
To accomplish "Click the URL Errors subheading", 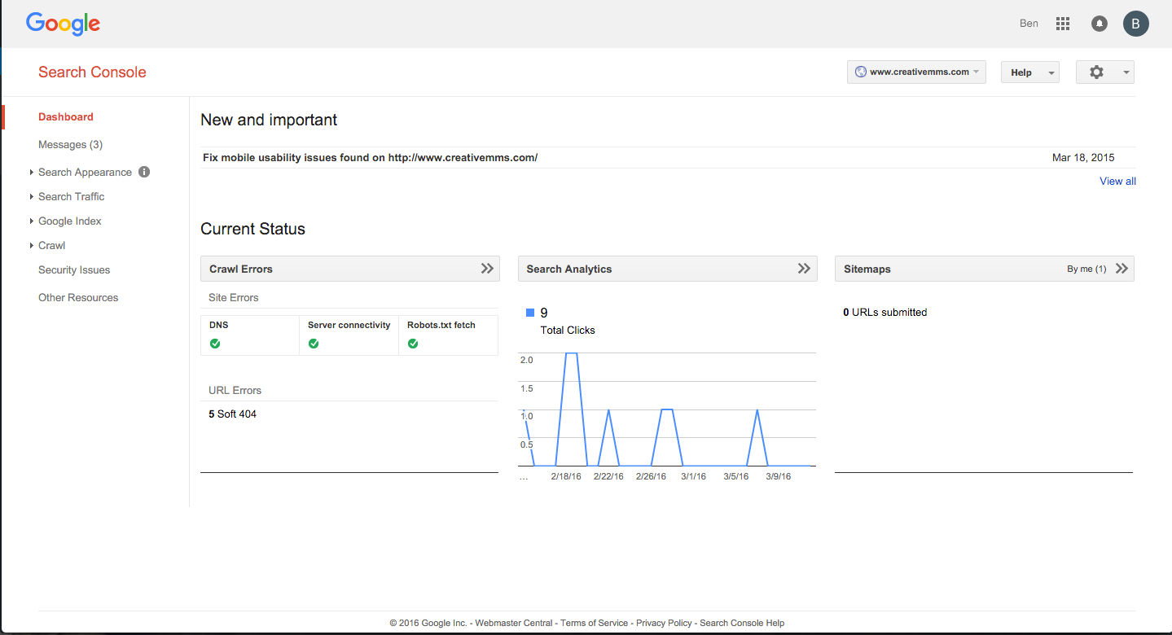I will pos(235,390).
